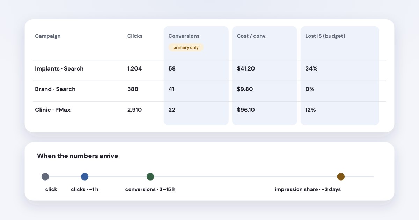Click the 'click' timeline label
This screenshot has height=220, width=419.
click(51, 189)
